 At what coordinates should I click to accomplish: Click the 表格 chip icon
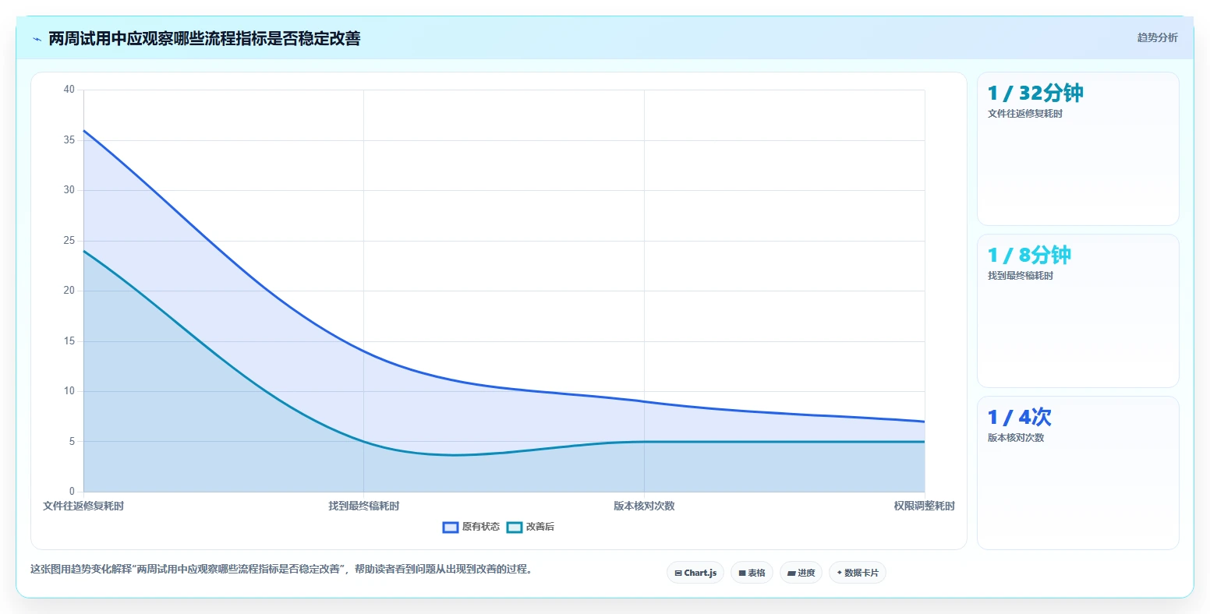(742, 573)
